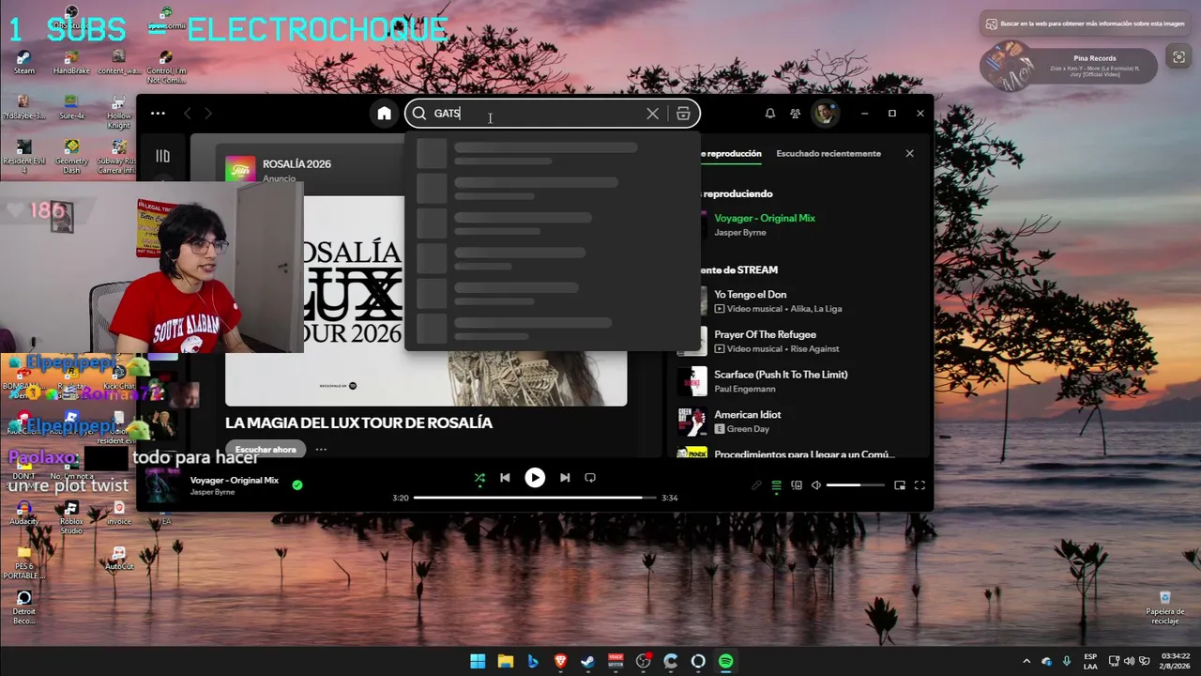
Task: Mute the Spotify volume
Action: coord(815,485)
